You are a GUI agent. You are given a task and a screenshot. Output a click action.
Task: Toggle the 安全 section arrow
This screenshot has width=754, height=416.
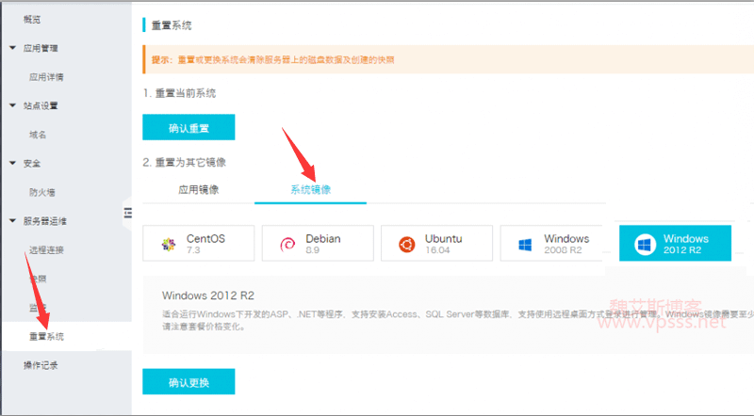pyautogui.click(x=12, y=163)
